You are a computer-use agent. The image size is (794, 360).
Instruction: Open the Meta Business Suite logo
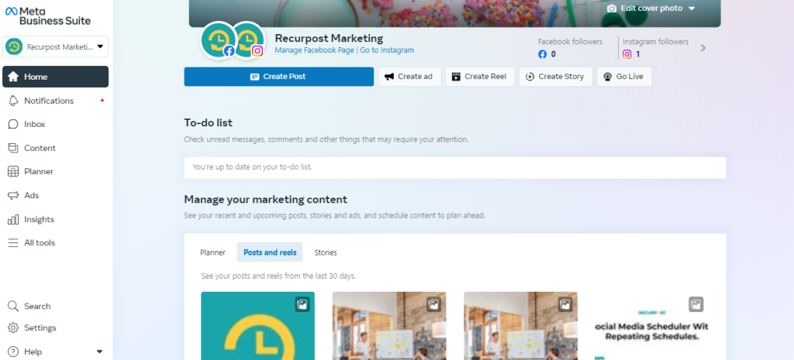[48, 15]
